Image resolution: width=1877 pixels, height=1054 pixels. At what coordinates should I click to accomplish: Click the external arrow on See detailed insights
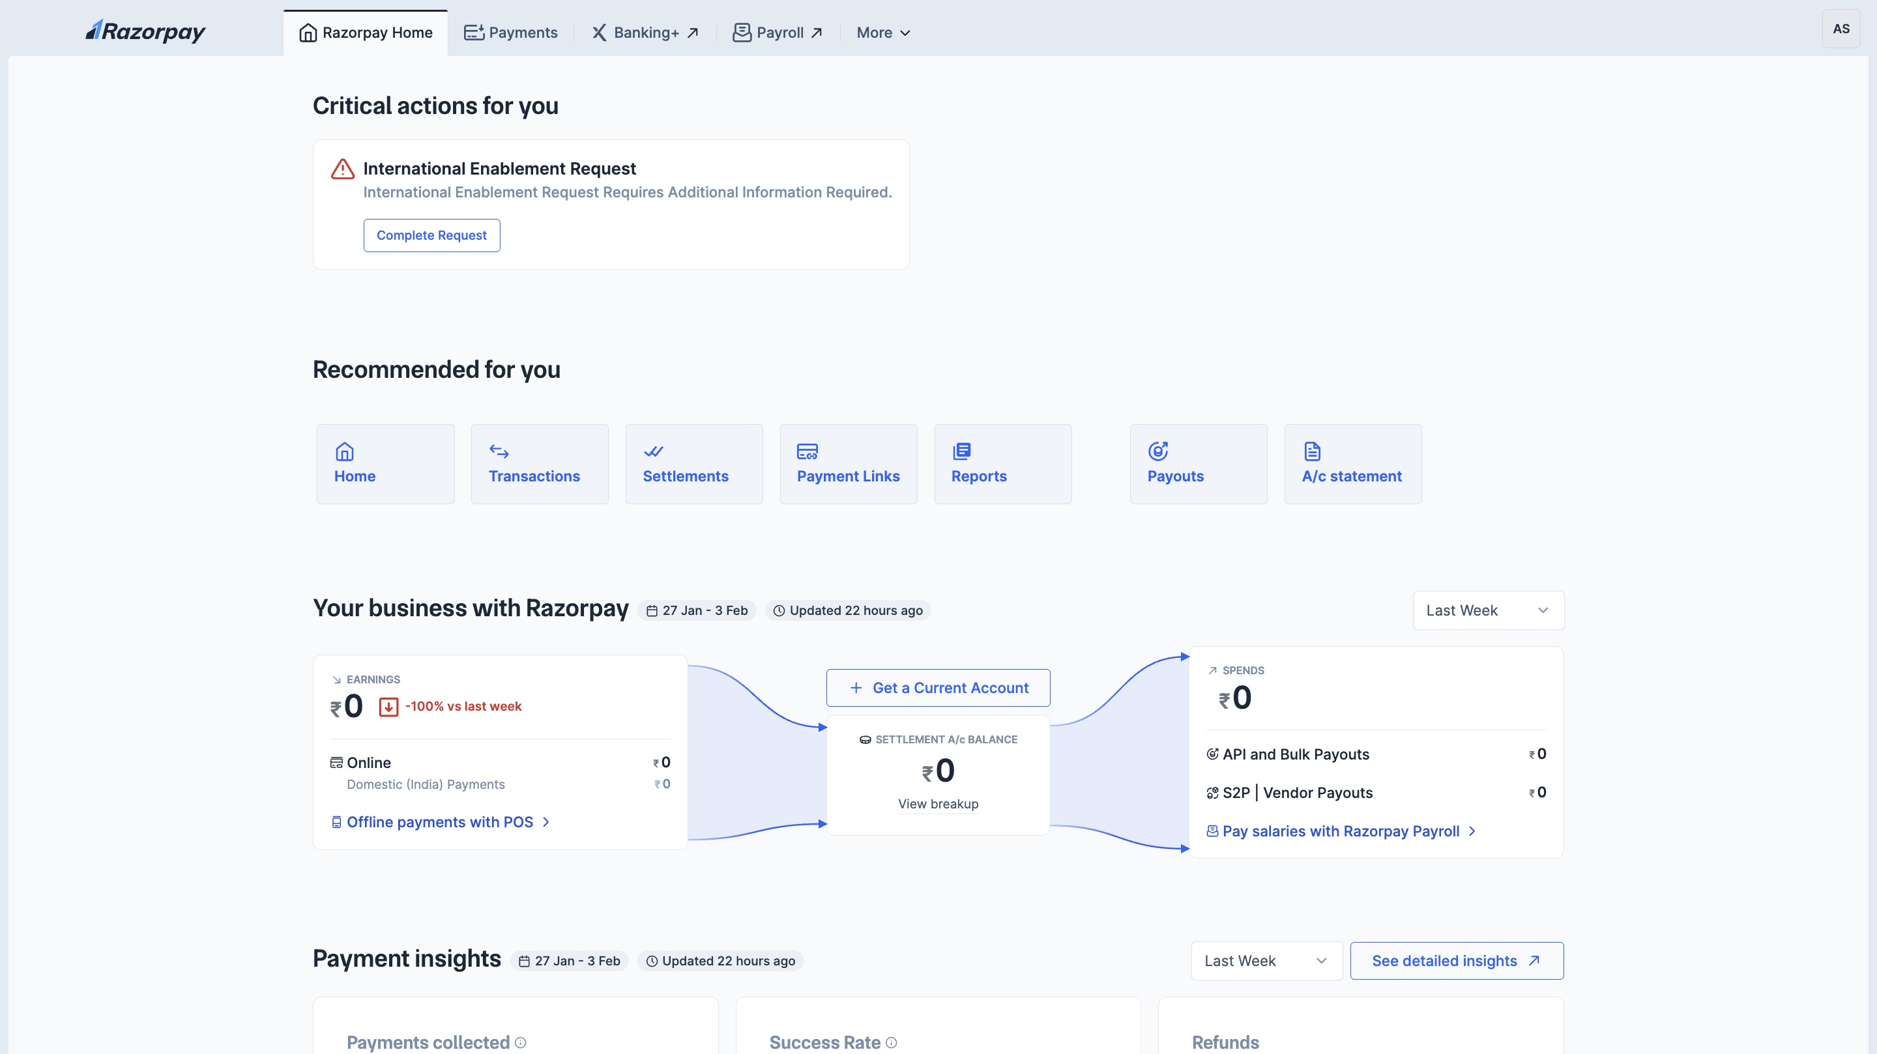(1534, 961)
